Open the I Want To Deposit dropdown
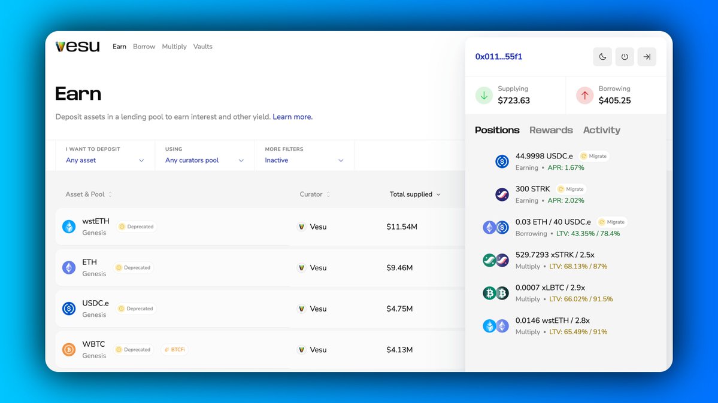 105,155
